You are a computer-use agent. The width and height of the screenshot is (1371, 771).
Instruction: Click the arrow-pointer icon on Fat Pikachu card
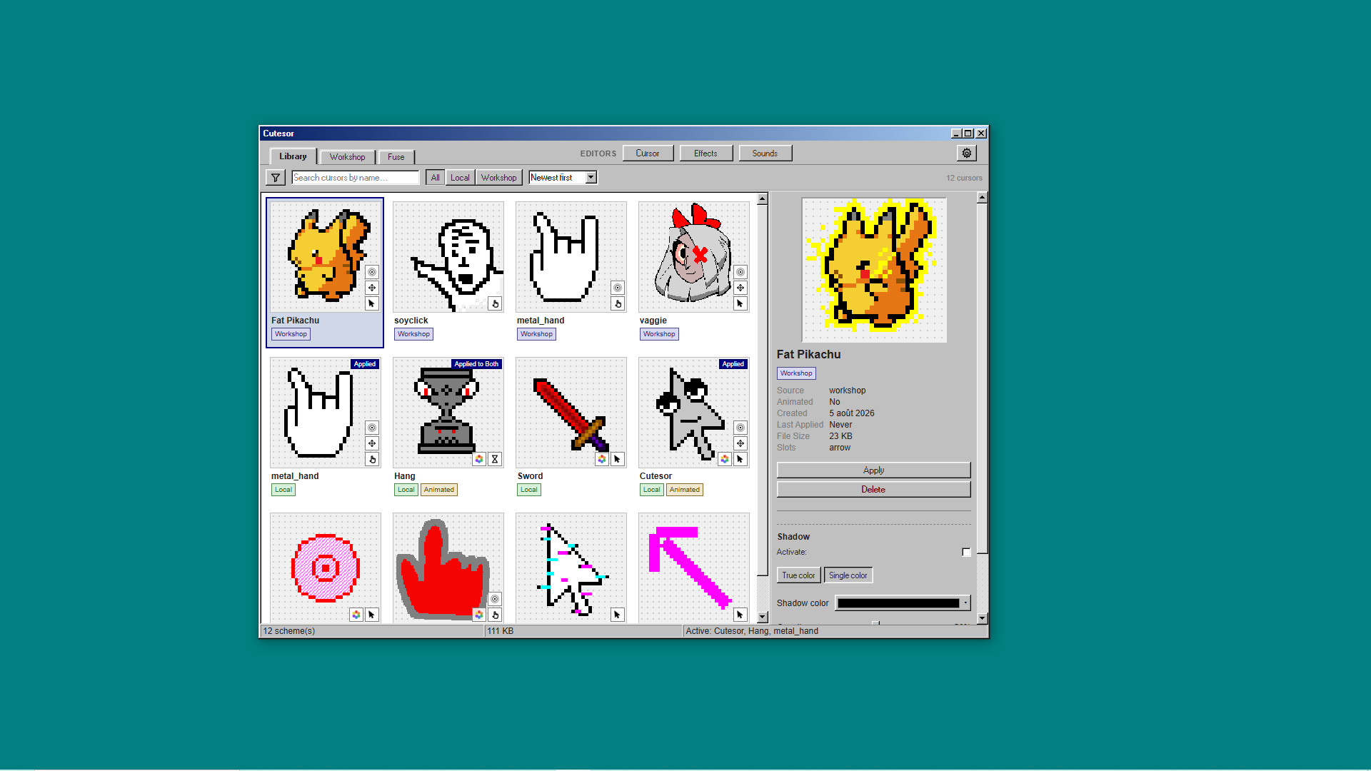click(372, 303)
